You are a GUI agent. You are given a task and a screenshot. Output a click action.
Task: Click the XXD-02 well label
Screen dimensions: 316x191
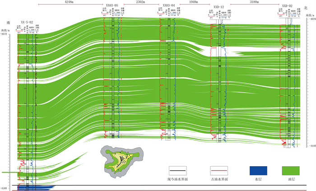pos(287,7)
